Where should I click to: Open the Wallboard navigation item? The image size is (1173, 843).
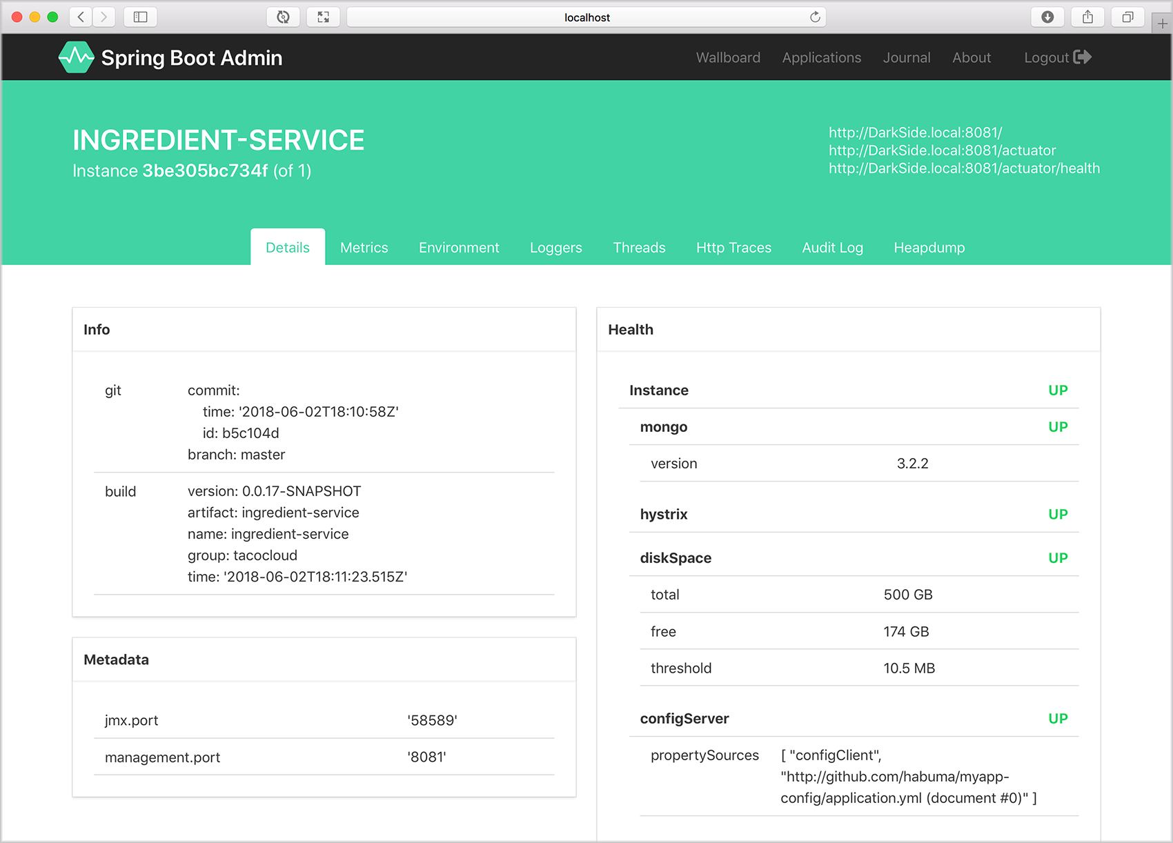tap(728, 57)
